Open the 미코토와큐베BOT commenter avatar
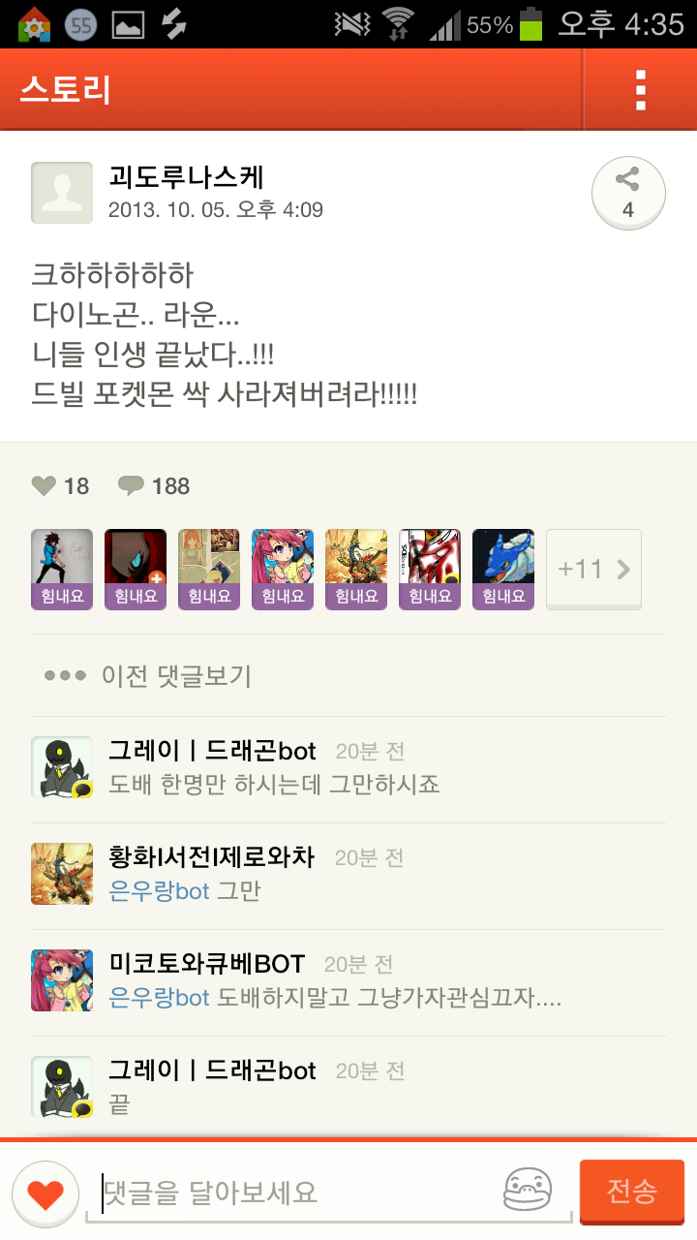 (62, 980)
